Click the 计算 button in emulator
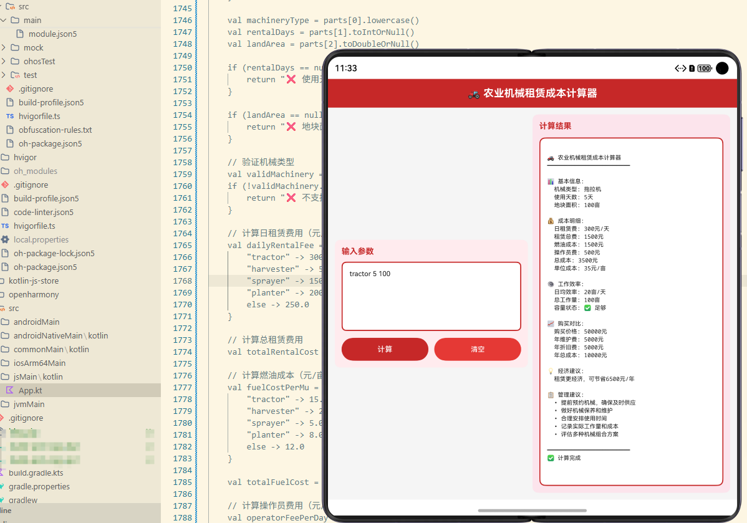Image resolution: width=747 pixels, height=523 pixels. coord(385,349)
